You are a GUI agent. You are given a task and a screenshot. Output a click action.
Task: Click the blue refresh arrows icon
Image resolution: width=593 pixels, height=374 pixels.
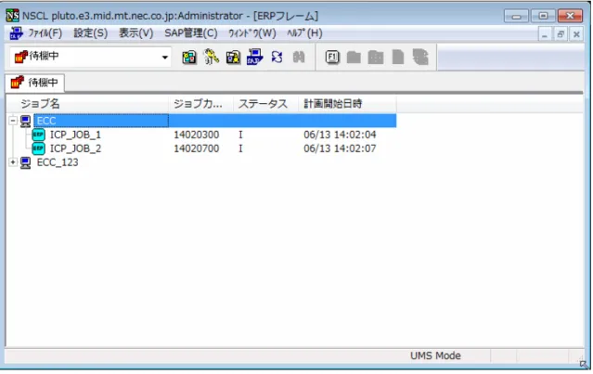(x=277, y=58)
